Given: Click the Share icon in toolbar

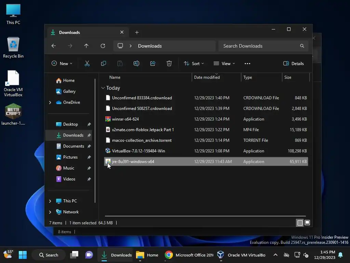Looking at the screenshot, I should tap(153, 63).
